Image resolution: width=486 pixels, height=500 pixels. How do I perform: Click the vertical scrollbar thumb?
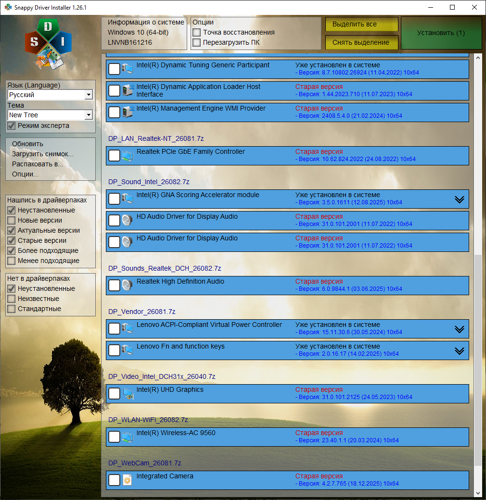click(x=478, y=360)
